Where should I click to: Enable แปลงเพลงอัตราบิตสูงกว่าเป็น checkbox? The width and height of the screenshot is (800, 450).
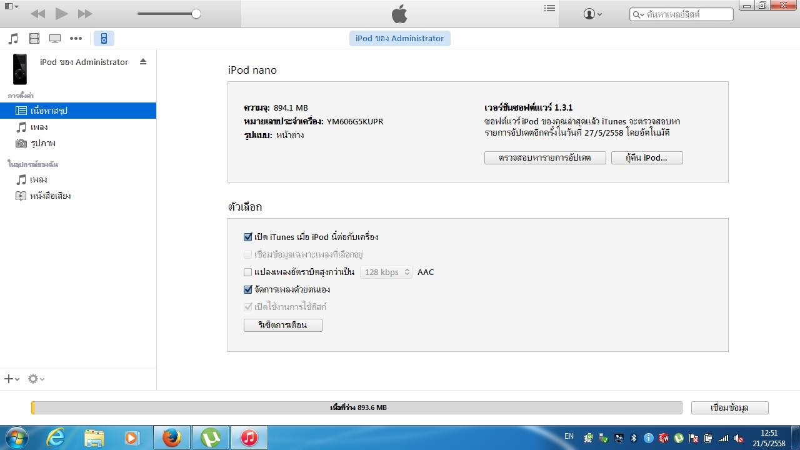tap(248, 272)
